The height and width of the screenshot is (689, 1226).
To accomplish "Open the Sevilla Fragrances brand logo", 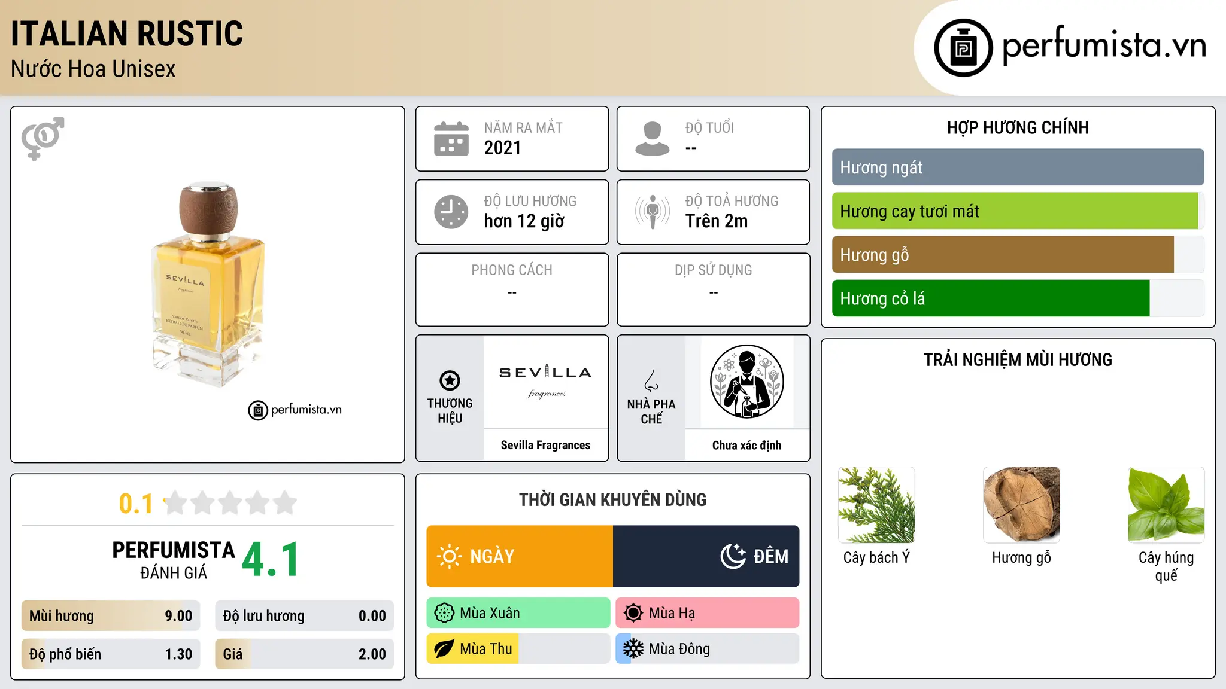I will pyautogui.click(x=545, y=382).
